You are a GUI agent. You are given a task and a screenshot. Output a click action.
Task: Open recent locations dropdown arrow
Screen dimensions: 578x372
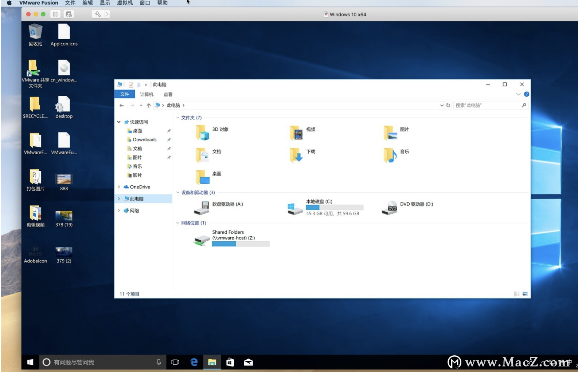pyautogui.click(x=141, y=105)
